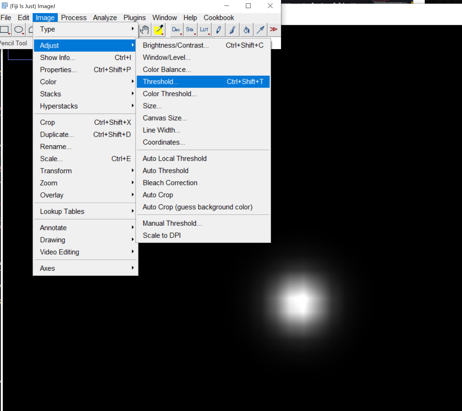Select the Flood fill bucket tool
The width and height of the screenshot is (462, 411).
[246, 30]
